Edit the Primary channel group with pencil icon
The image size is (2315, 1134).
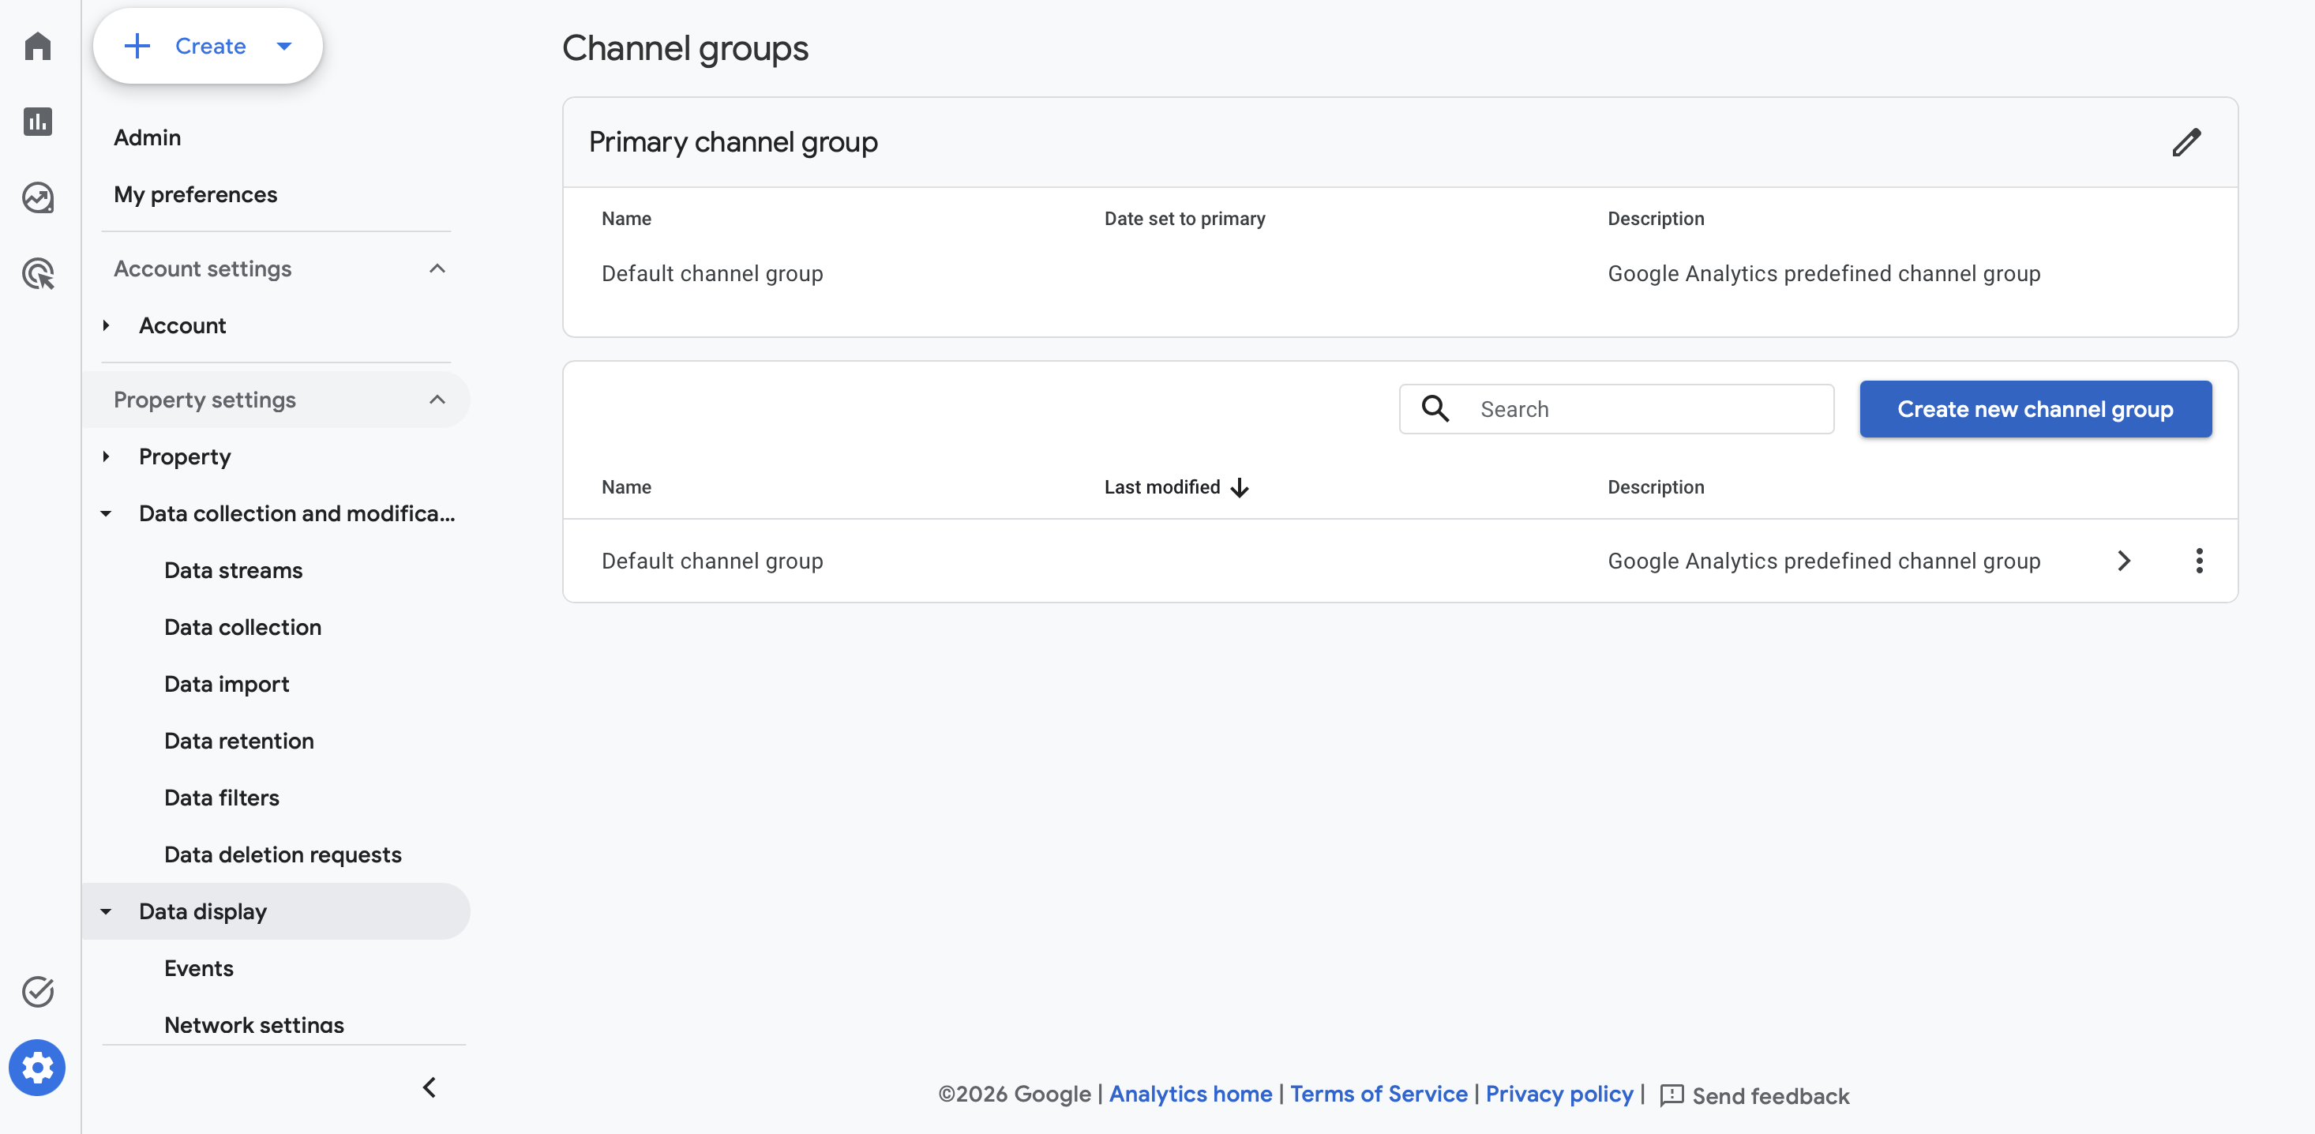[2186, 142]
